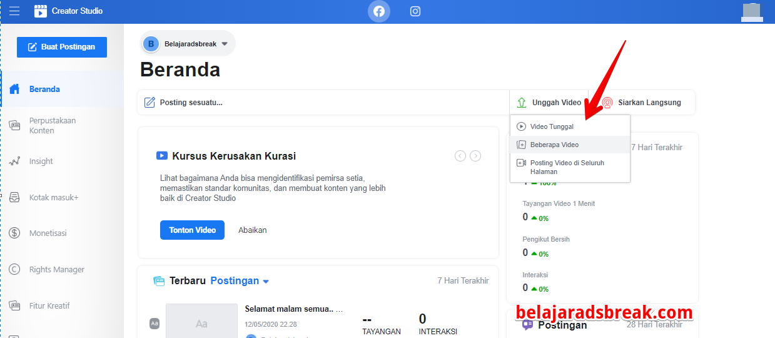Click the live broadcast icon
Screen dimensions: 775x338
[607, 103]
